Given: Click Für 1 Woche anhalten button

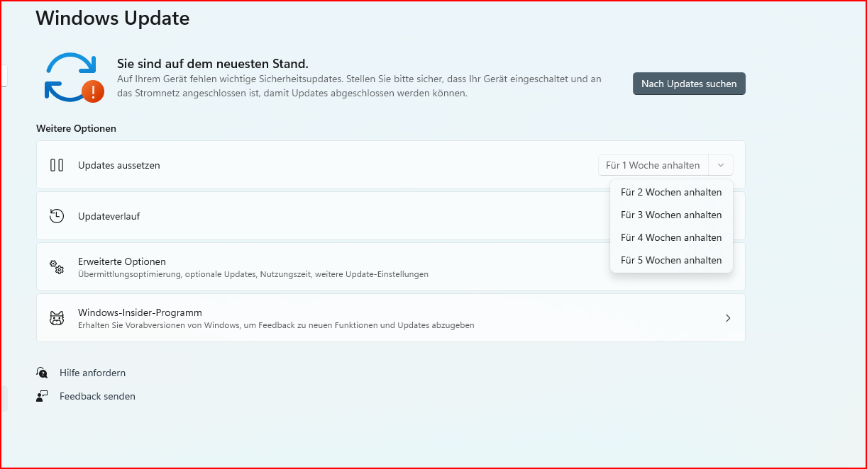Looking at the screenshot, I should point(653,165).
